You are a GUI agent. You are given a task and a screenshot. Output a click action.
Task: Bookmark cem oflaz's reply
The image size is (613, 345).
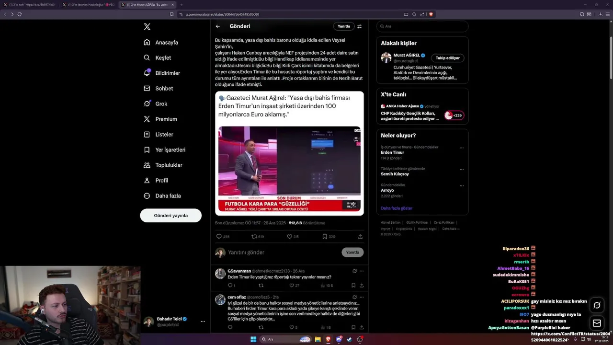coord(353,327)
